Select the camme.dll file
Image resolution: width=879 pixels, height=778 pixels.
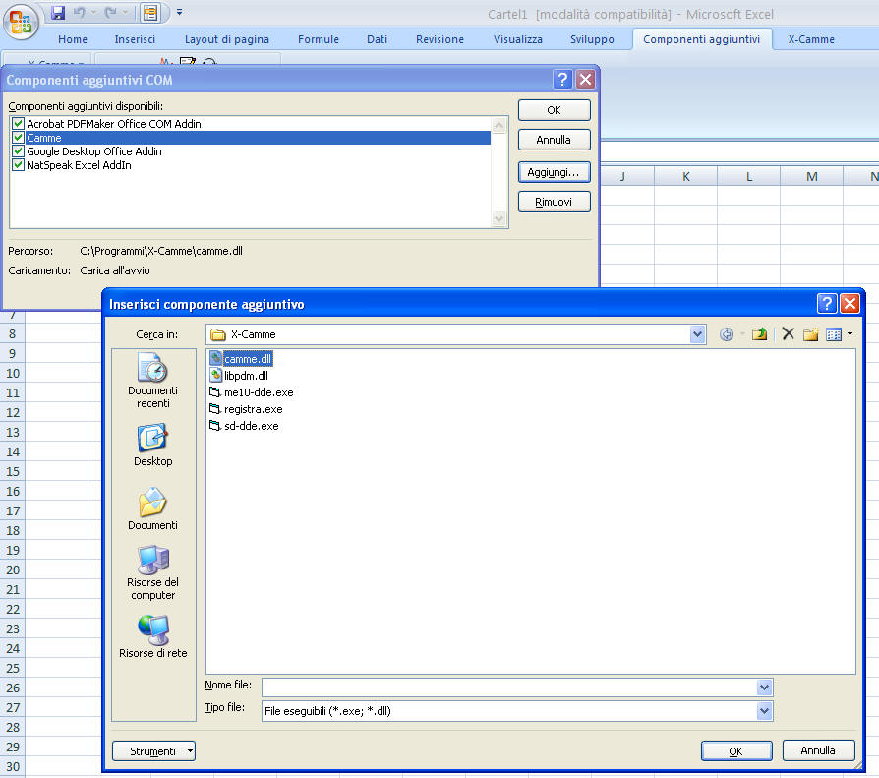[241, 359]
